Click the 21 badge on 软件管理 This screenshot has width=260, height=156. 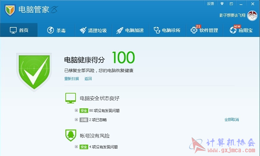tap(198, 26)
